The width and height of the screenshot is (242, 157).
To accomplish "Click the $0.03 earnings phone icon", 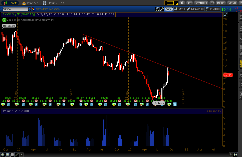I will tap(105, 101).
